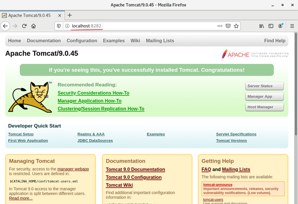Click Managing Tomcat heading
Image resolution: width=298 pixels, height=204 pixels.
tap(32, 161)
